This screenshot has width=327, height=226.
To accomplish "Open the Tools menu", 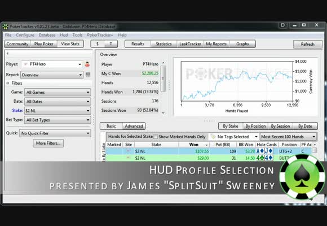I will [x=77, y=35].
